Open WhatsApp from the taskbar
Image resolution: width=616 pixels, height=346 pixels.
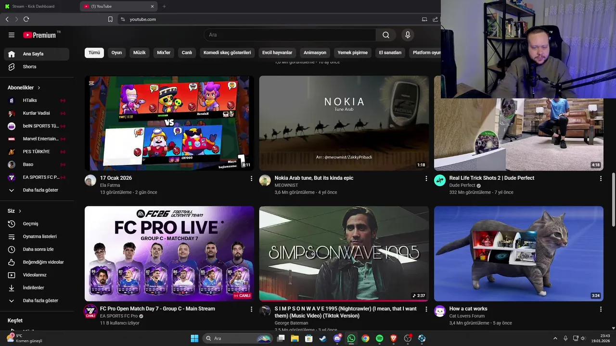point(351,338)
